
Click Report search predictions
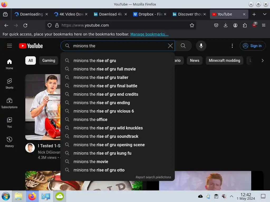tap(153, 177)
